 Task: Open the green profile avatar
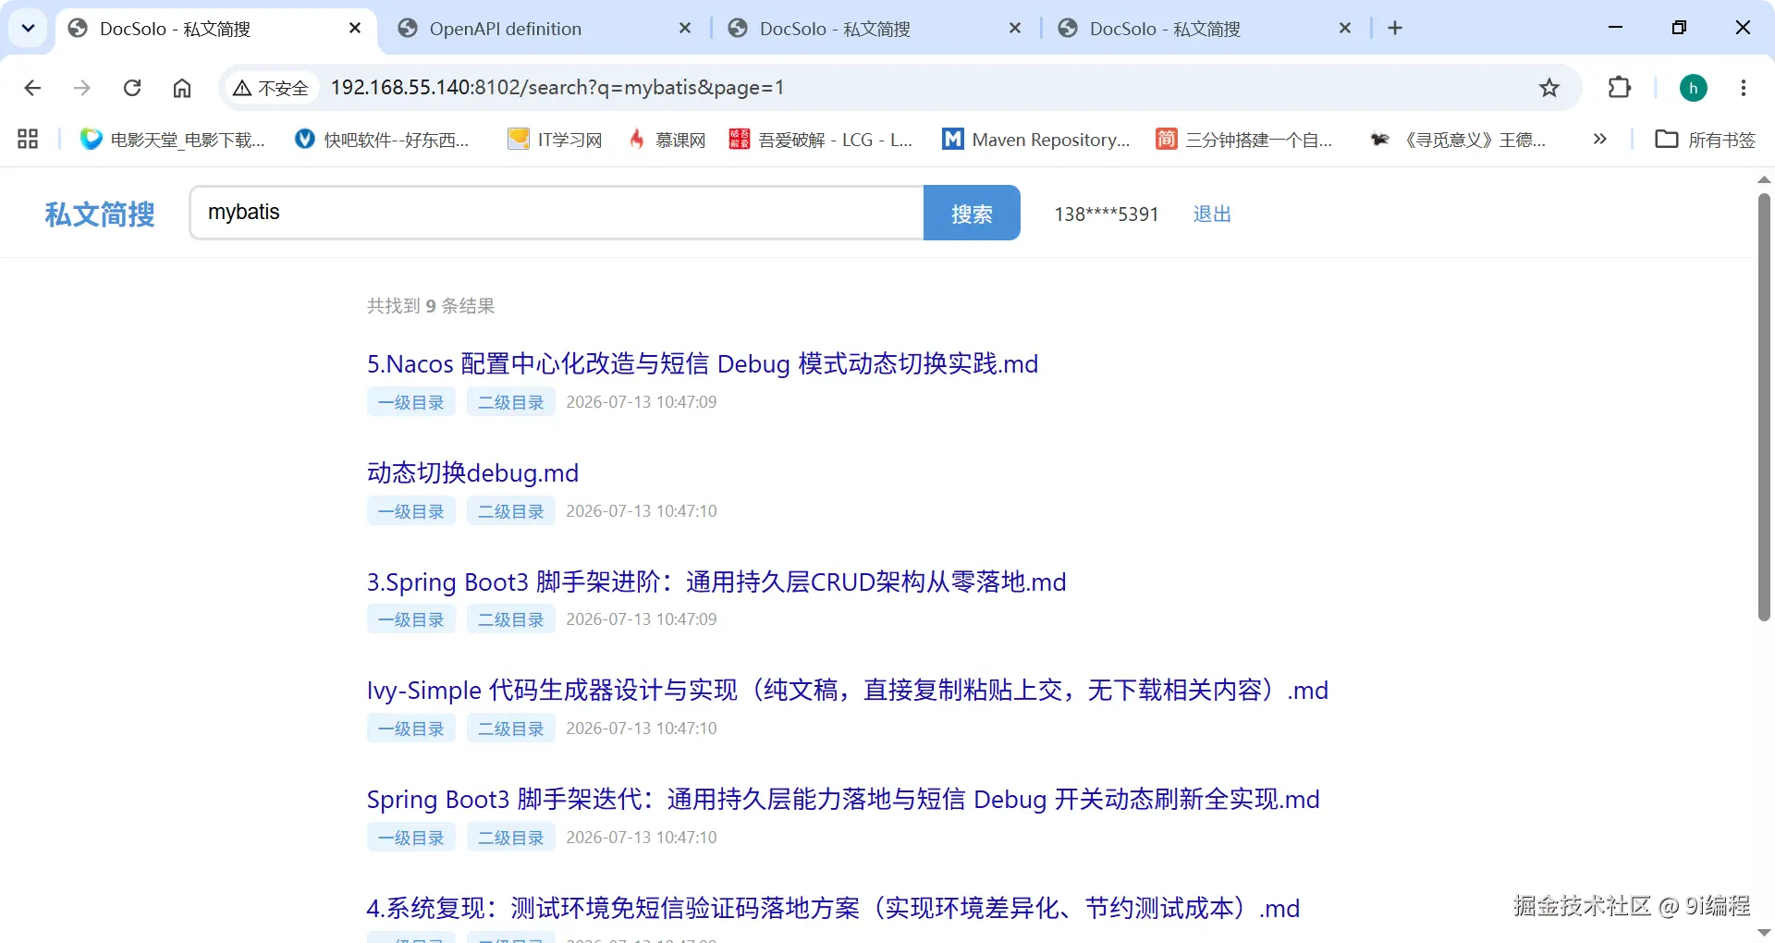[1694, 88]
